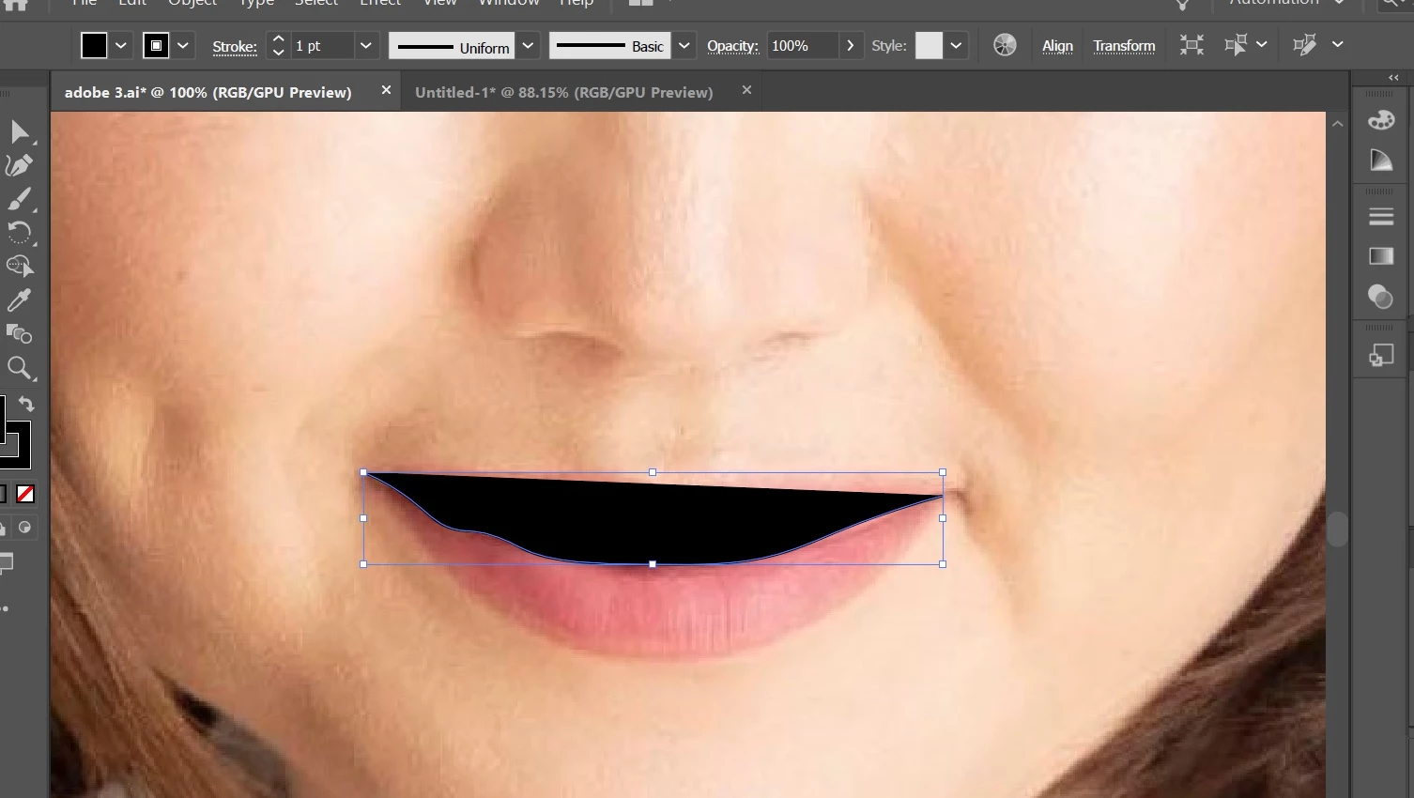Viewport: 1414px width, 798px height.
Task: Open the Window menu
Action: tap(509, 3)
